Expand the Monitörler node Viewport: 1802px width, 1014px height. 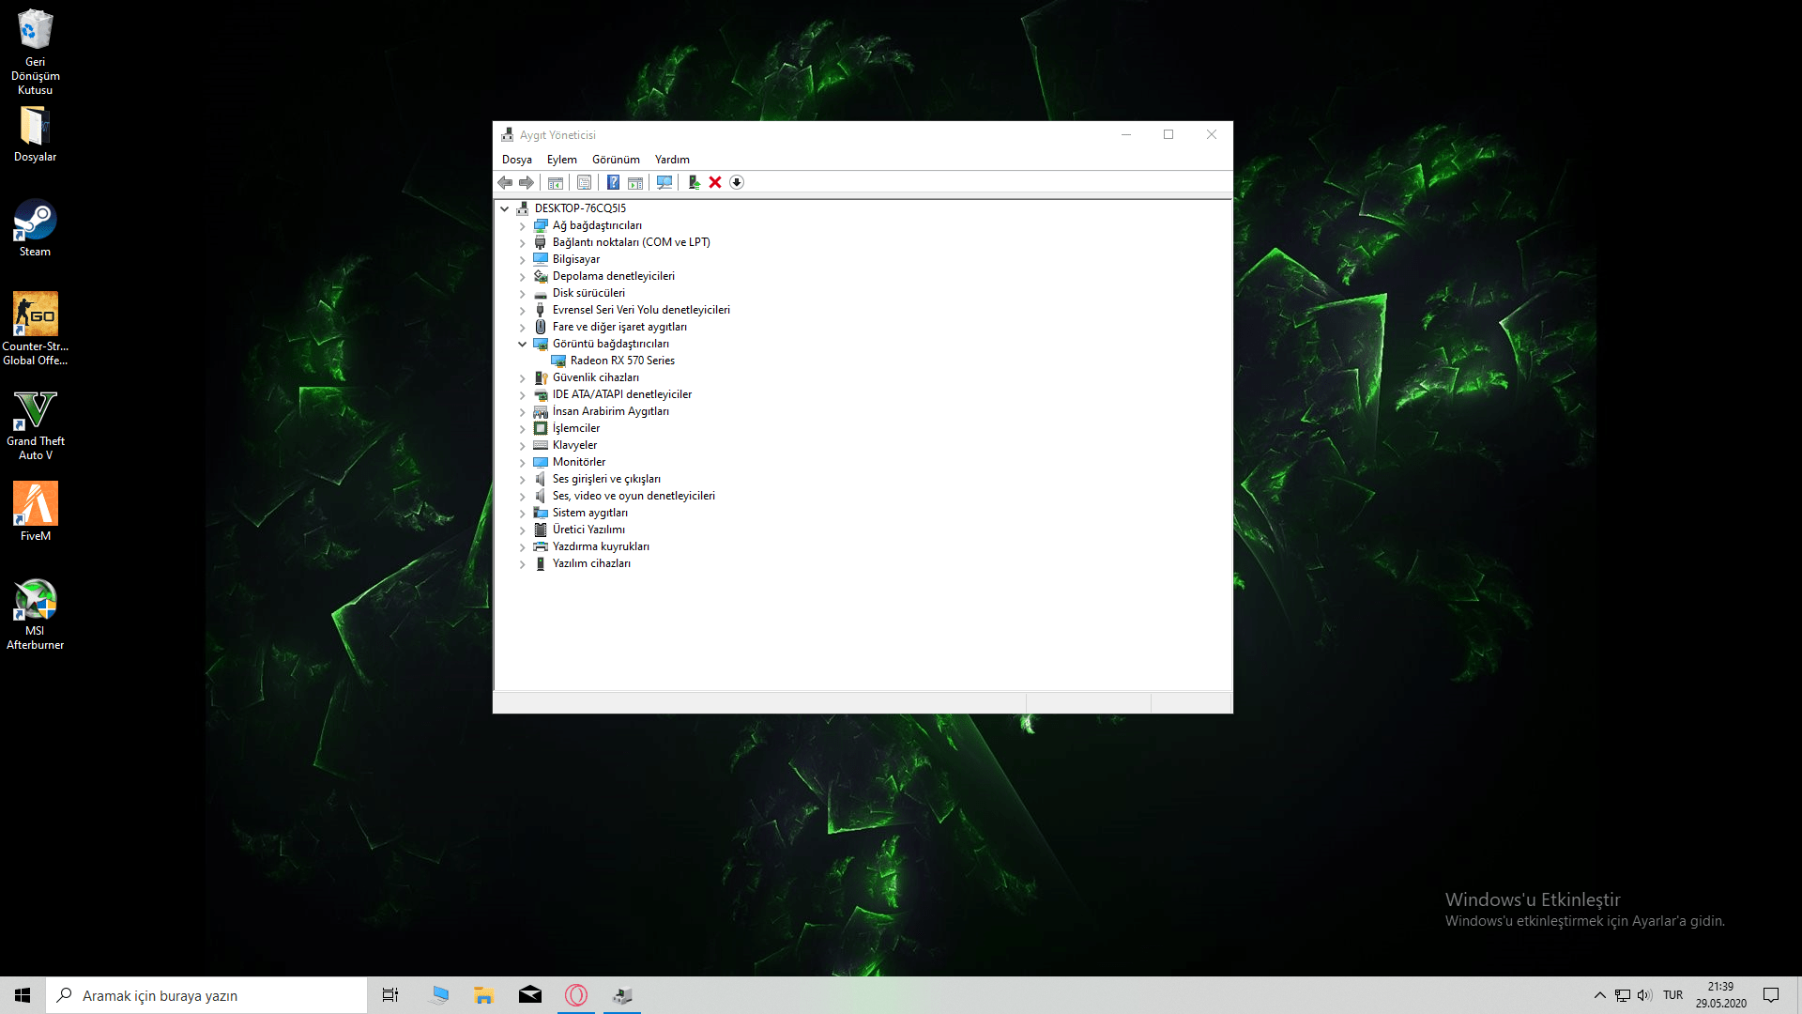[523, 463]
